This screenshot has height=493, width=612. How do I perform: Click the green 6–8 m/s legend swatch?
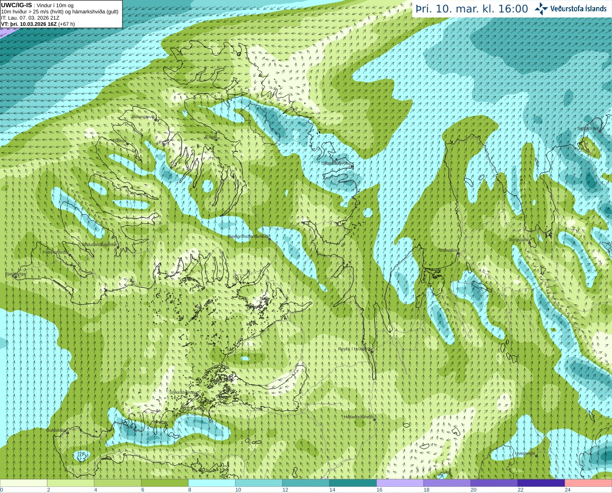click(165, 483)
